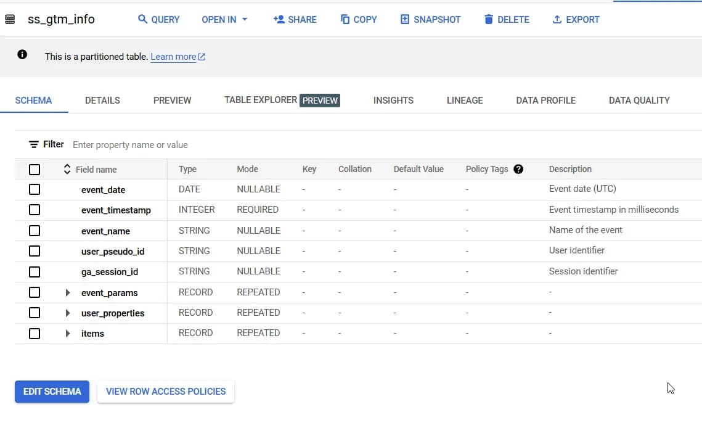Click the ss_gtm_info table title
The image size is (702, 436).
[x=61, y=19]
